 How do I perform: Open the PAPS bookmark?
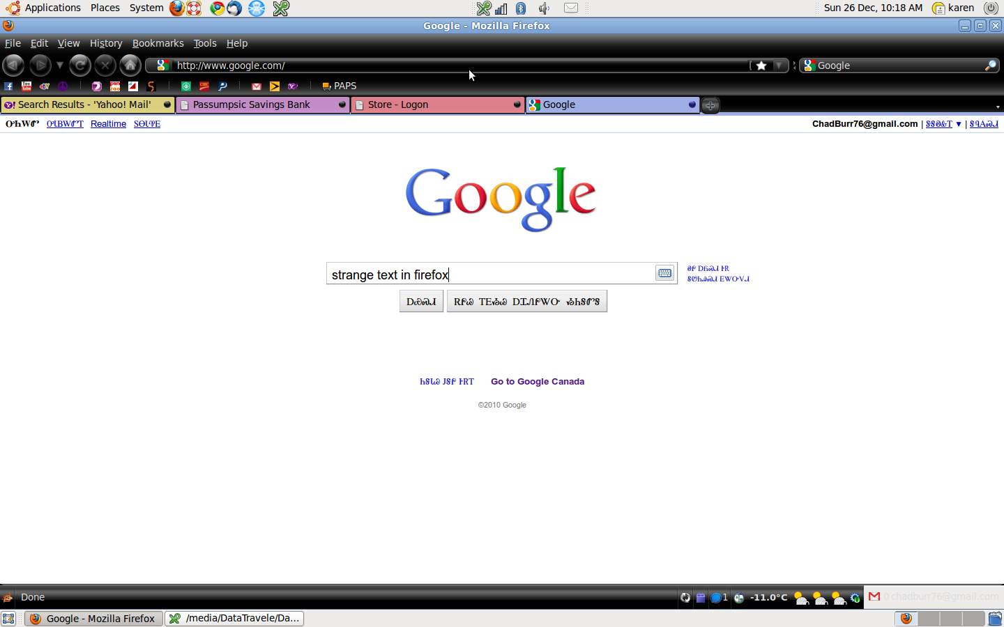(339, 86)
